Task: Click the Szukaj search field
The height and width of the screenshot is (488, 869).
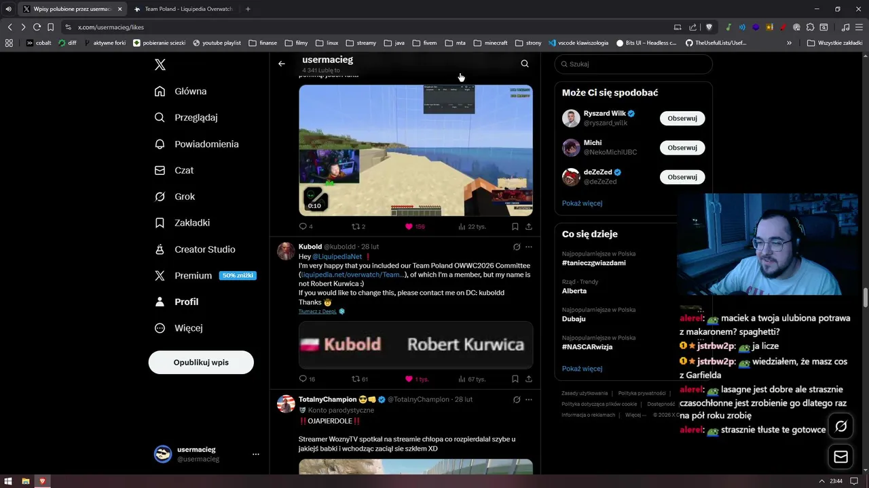Action: pos(633,64)
